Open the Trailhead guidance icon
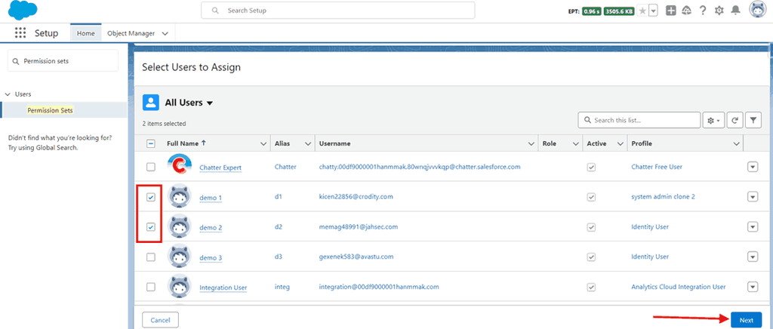Viewport: 773px width, 329px height. pyautogui.click(x=686, y=11)
